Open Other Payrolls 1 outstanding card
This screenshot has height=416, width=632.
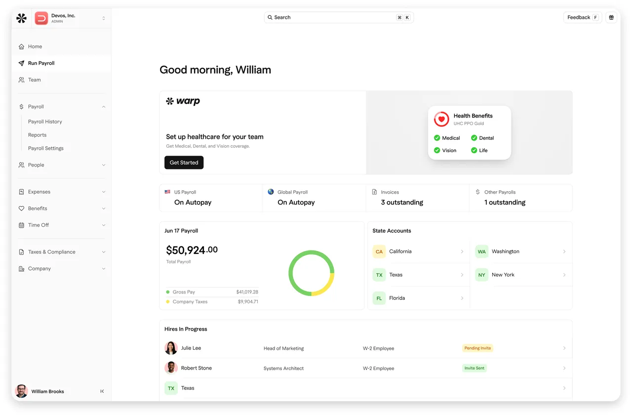coord(521,198)
